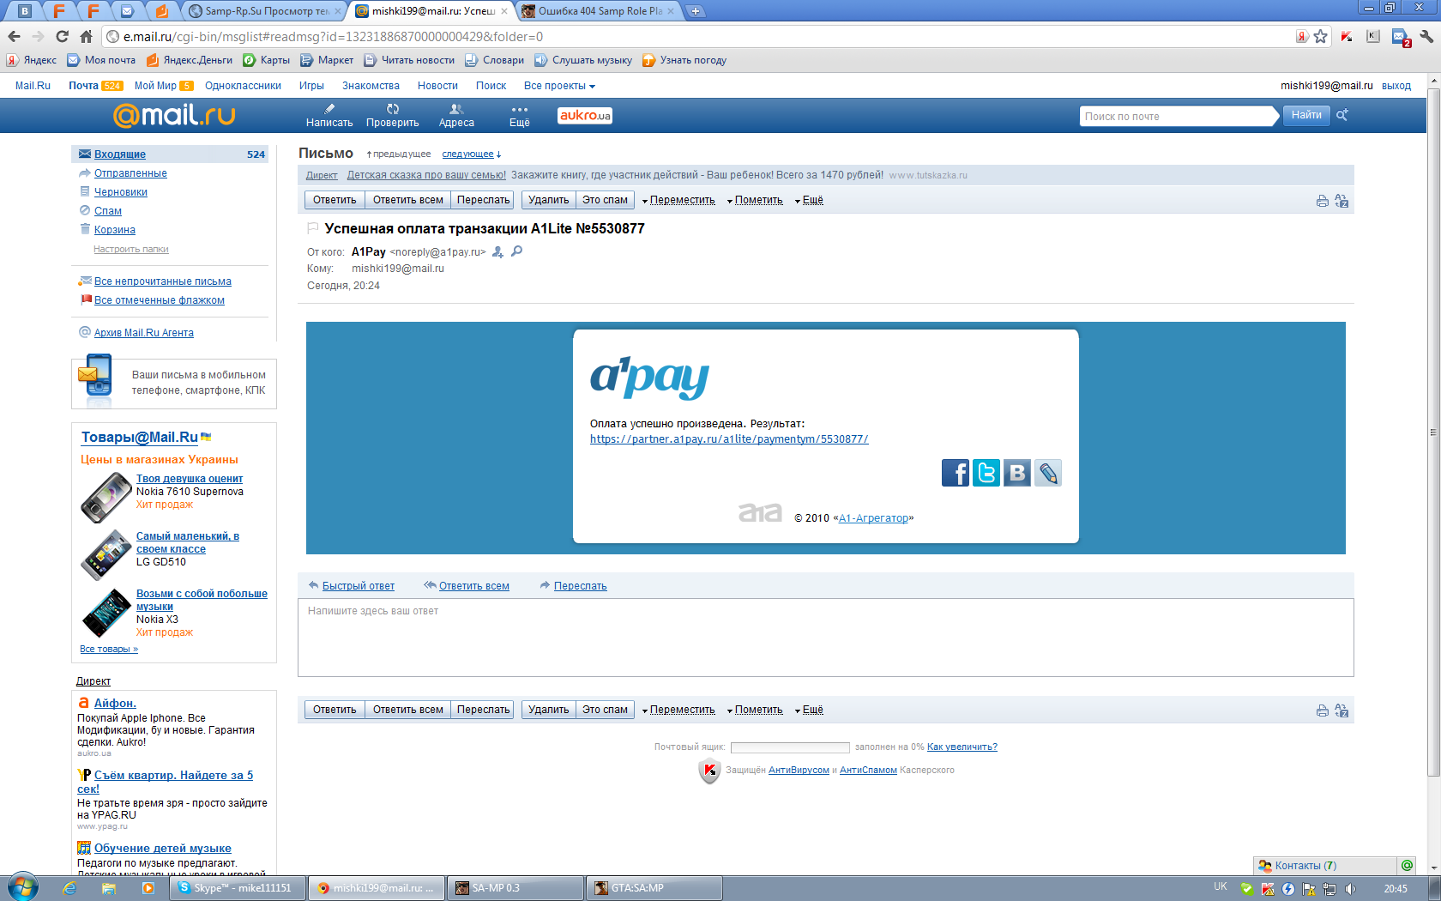Click Быстрый ответ quick reply link

coord(359,586)
